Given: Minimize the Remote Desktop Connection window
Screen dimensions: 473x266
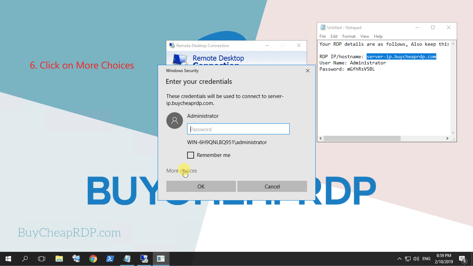Looking at the screenshot, I should click(267, 45).
